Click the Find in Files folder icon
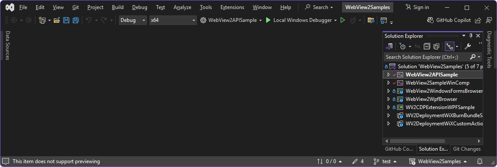Screen dimensions: 497x167 (x=370, y=21)
